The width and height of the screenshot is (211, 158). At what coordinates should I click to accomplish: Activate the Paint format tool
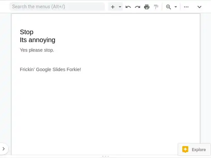tap(156, 7)
